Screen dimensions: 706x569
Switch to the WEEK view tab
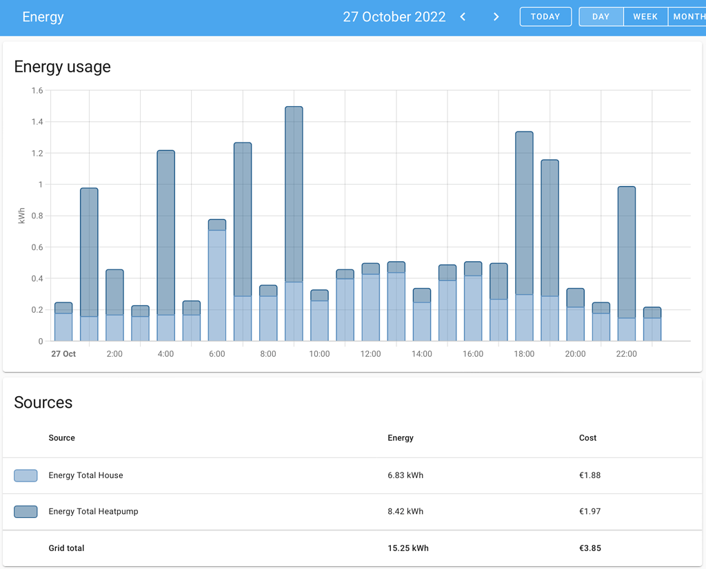click(x=645, y=16)
